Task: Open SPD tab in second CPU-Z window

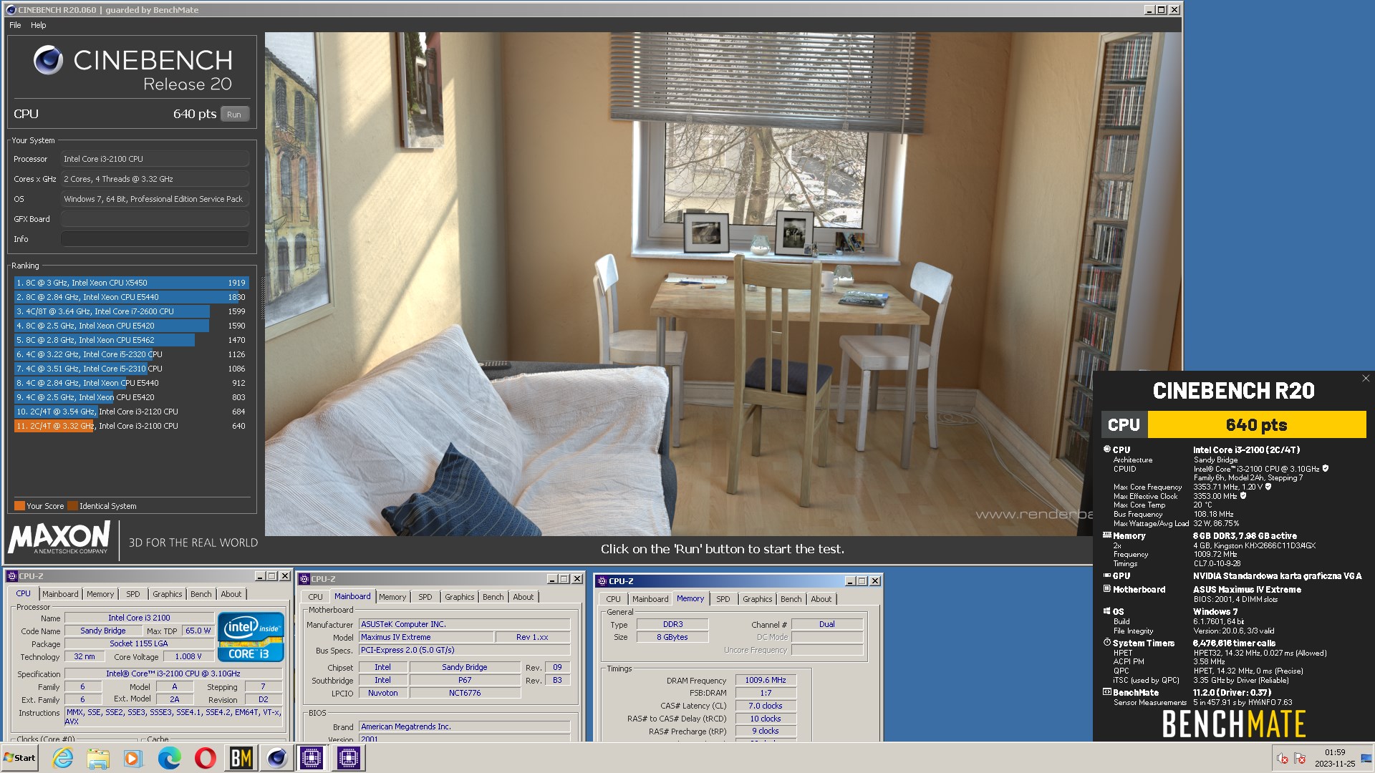Action: click(x=425, y=597)
